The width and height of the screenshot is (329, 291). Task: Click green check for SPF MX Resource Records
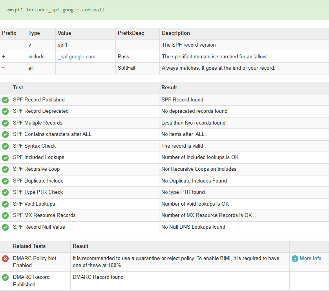click(x=5, y=215)
